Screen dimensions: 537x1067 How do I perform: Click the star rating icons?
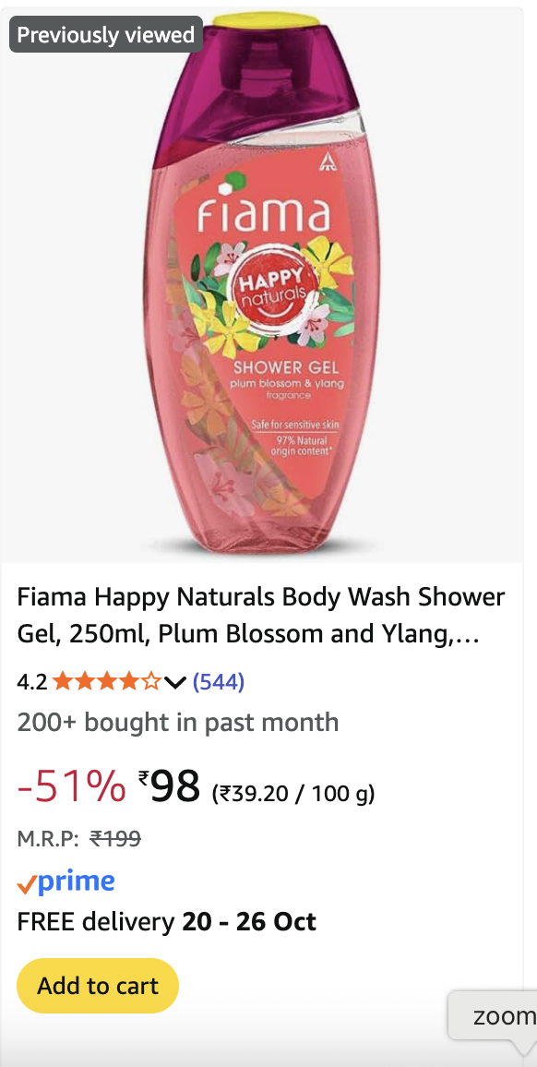coord(107,681)
